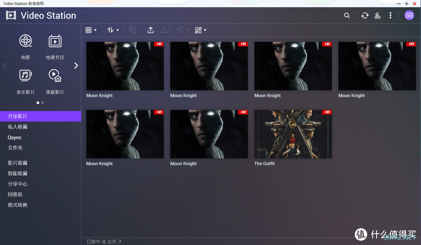Go to the next category page with the right chevron
The height and width of the screenshot is (245, 421).
pyautogui.click(x=76, y=66)
